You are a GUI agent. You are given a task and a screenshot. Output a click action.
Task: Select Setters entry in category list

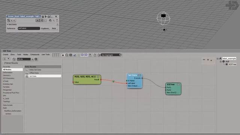tap(8, 114)
